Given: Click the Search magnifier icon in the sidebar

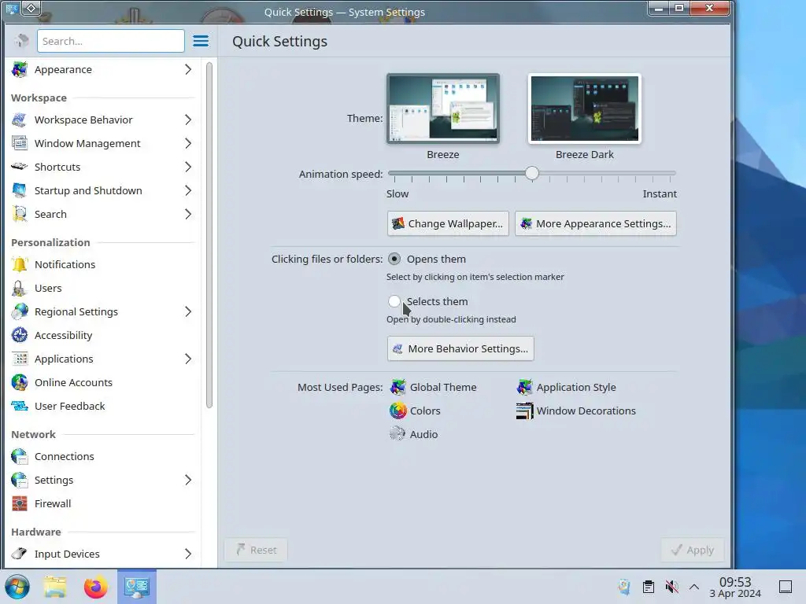Looking at the screenshot, I should [x=20, y=214].
